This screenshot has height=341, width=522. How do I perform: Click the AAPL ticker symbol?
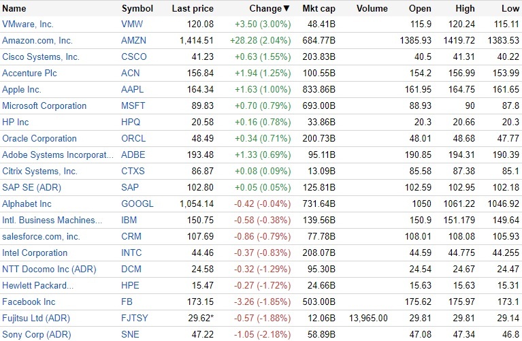pos(133,90)
